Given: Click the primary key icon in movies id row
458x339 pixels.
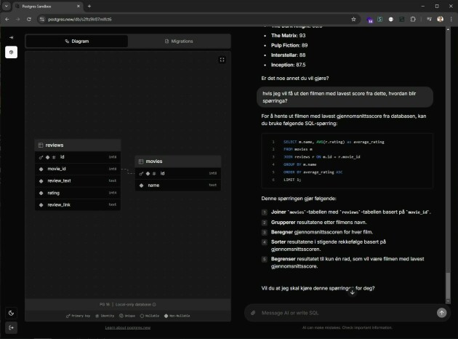Looking at the screenshot, I should 141,174.
